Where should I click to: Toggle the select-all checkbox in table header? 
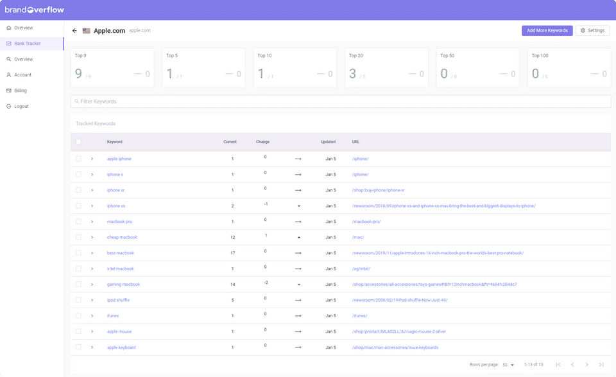78,141
